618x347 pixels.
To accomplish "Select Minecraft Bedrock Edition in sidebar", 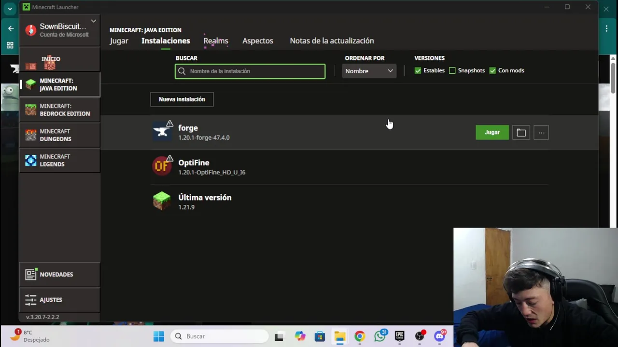I will point(60,110).
